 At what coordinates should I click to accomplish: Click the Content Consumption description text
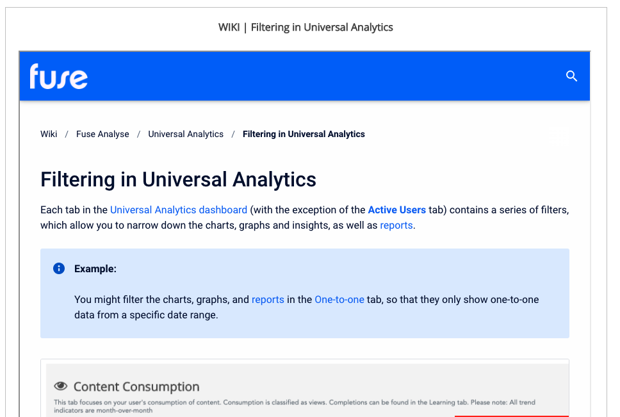295,406
